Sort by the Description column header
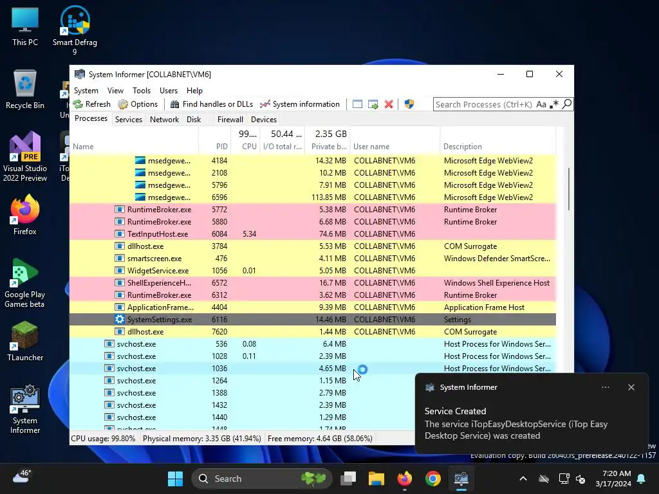This screenshot has width=659, height=494. 497,147
